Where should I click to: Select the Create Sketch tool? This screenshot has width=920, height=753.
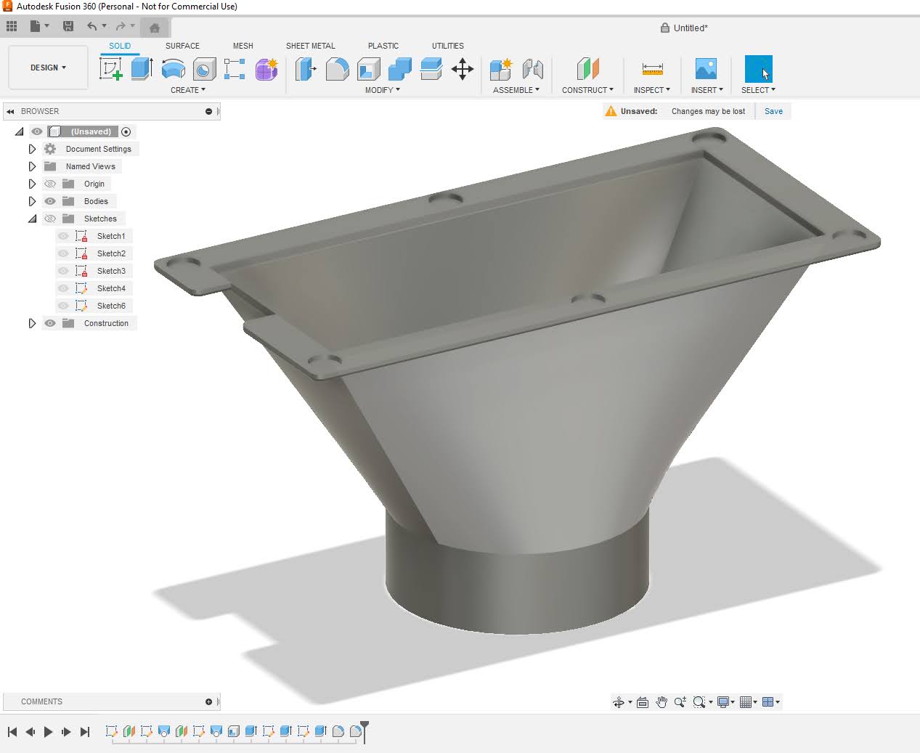111,69
